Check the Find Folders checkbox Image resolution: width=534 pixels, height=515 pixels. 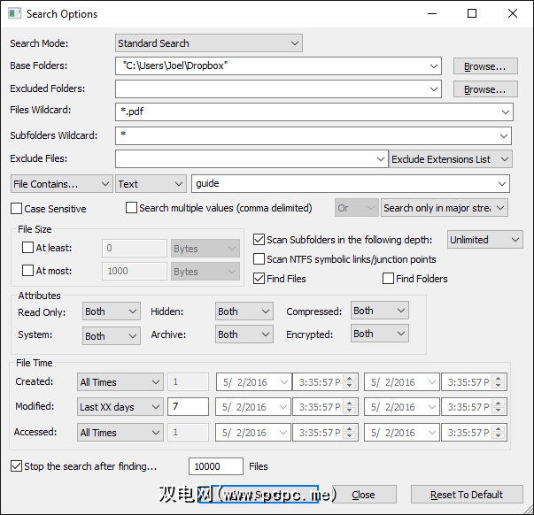(388, 279)
